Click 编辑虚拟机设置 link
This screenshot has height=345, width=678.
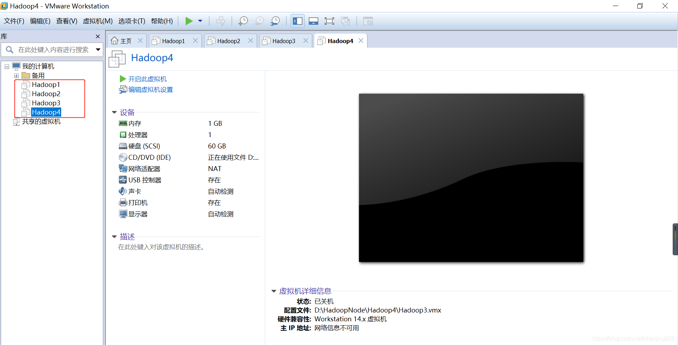150,89
